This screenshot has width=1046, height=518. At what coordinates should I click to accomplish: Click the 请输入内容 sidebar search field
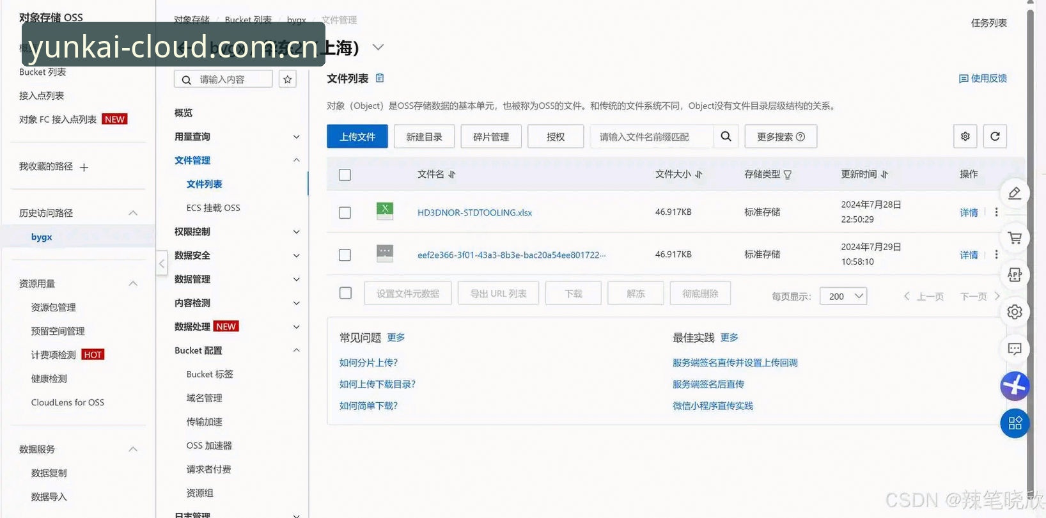pyautogui.click(x=223, y=79)
